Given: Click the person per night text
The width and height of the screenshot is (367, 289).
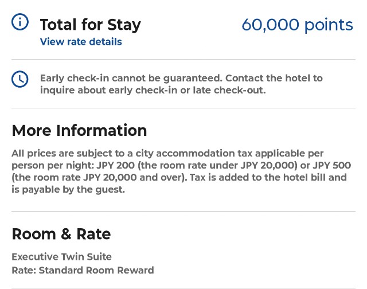Looking at the screenshot, I should coord(53,166).
